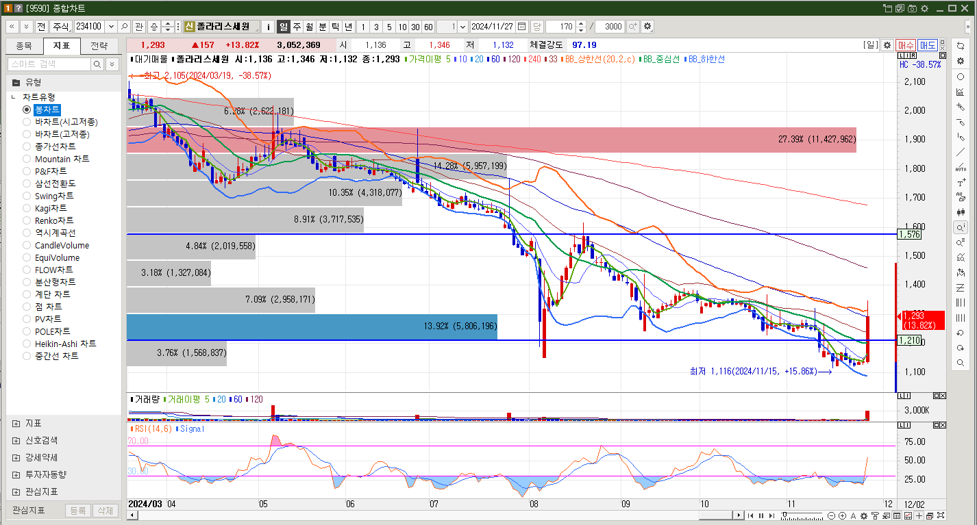977x525 pixels.
Task: Click the candle count field showing 170
Action: (561, 27)
